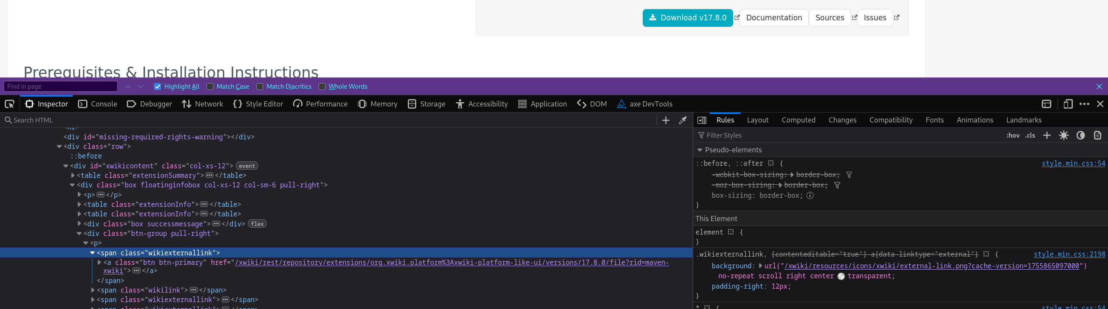Toggle the three-pane inspector sidebar icon

702,120
